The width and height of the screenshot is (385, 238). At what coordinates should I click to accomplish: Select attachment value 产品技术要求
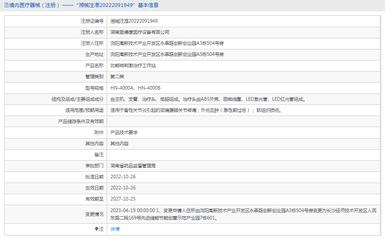click(x=124, y=133)
